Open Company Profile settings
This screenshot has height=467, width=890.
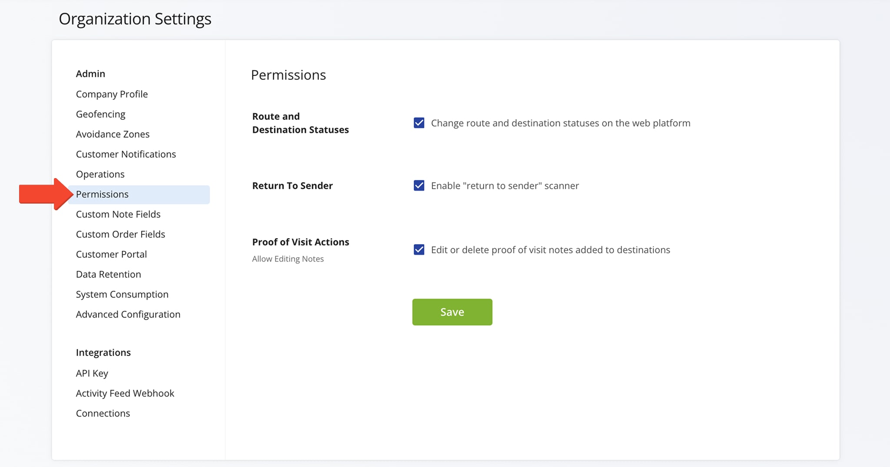tap(112, 94)
